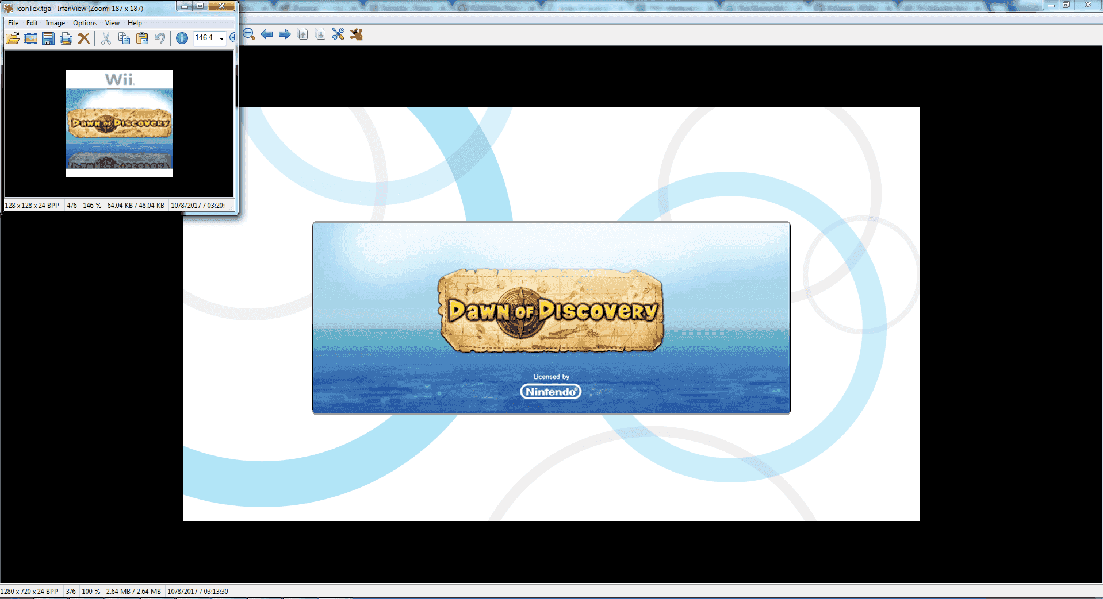1103x599 pixels.
Task: Show previous page in background window toolbar
Action: (302, 34)
